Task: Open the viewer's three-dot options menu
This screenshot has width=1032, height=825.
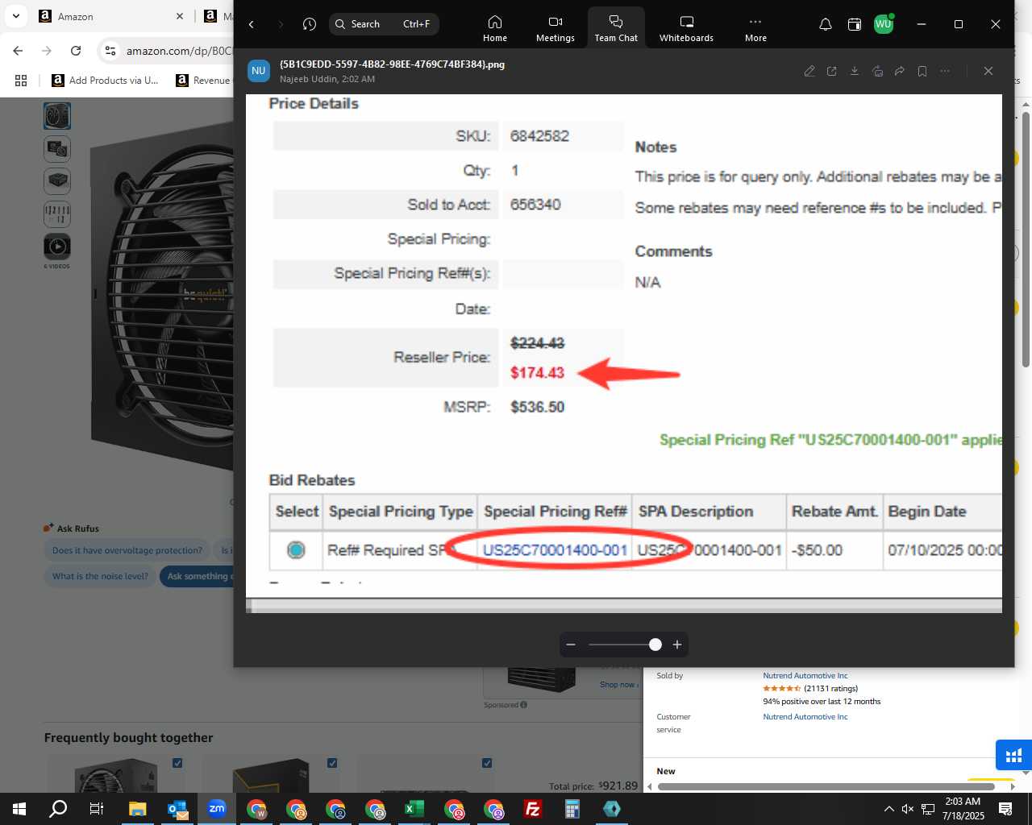Action: (945, 71)
